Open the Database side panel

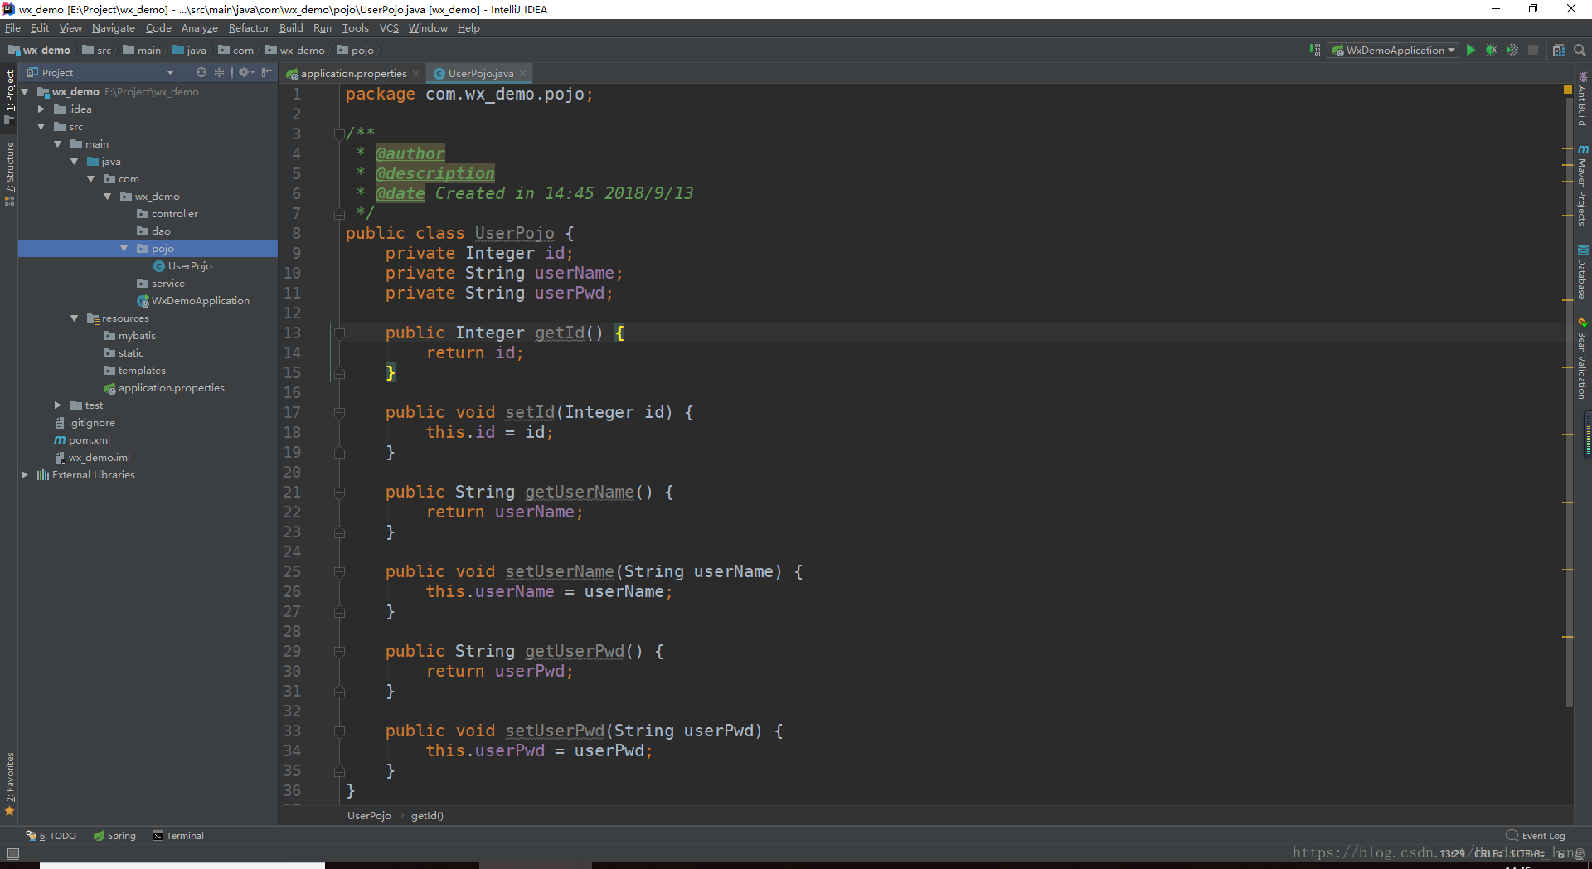click(1582, 271)
